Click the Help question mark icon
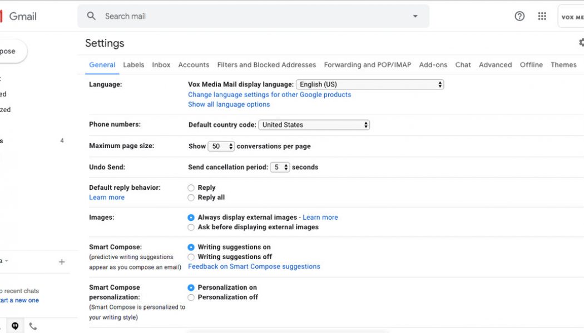This screenshot has height=333, width=584. pos(519,16)
